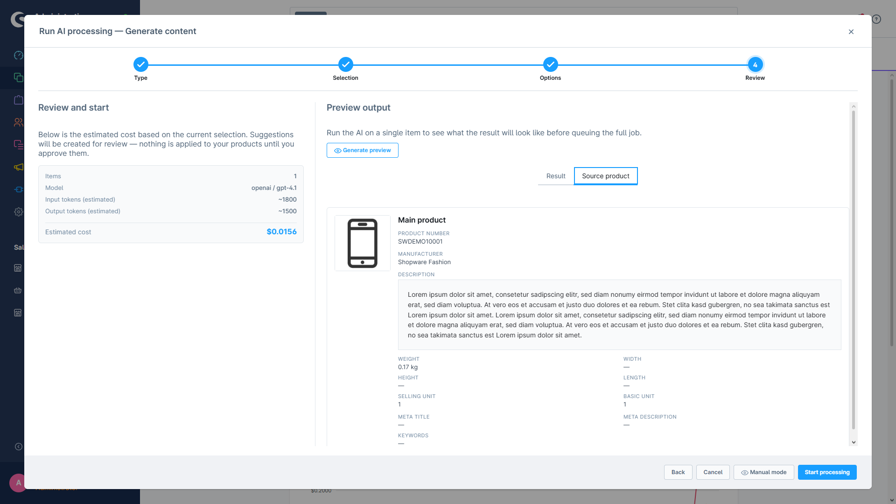
Task: Click the Main product heading
Action: click(422, 220)
